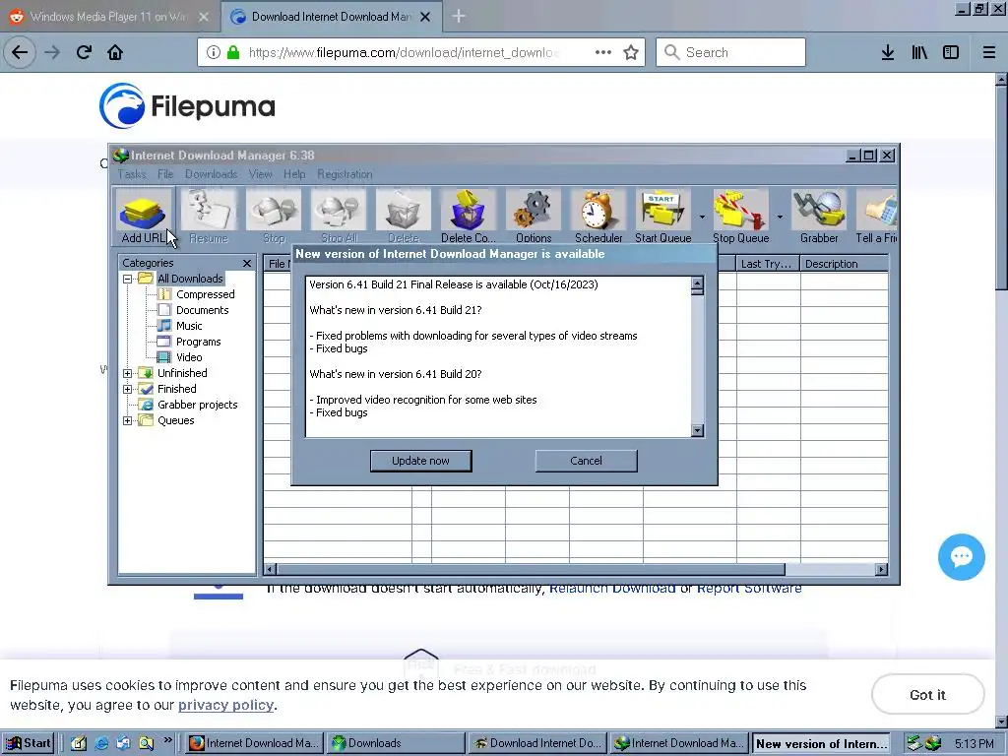Open the Registration menu in IDM

point(345,174)
